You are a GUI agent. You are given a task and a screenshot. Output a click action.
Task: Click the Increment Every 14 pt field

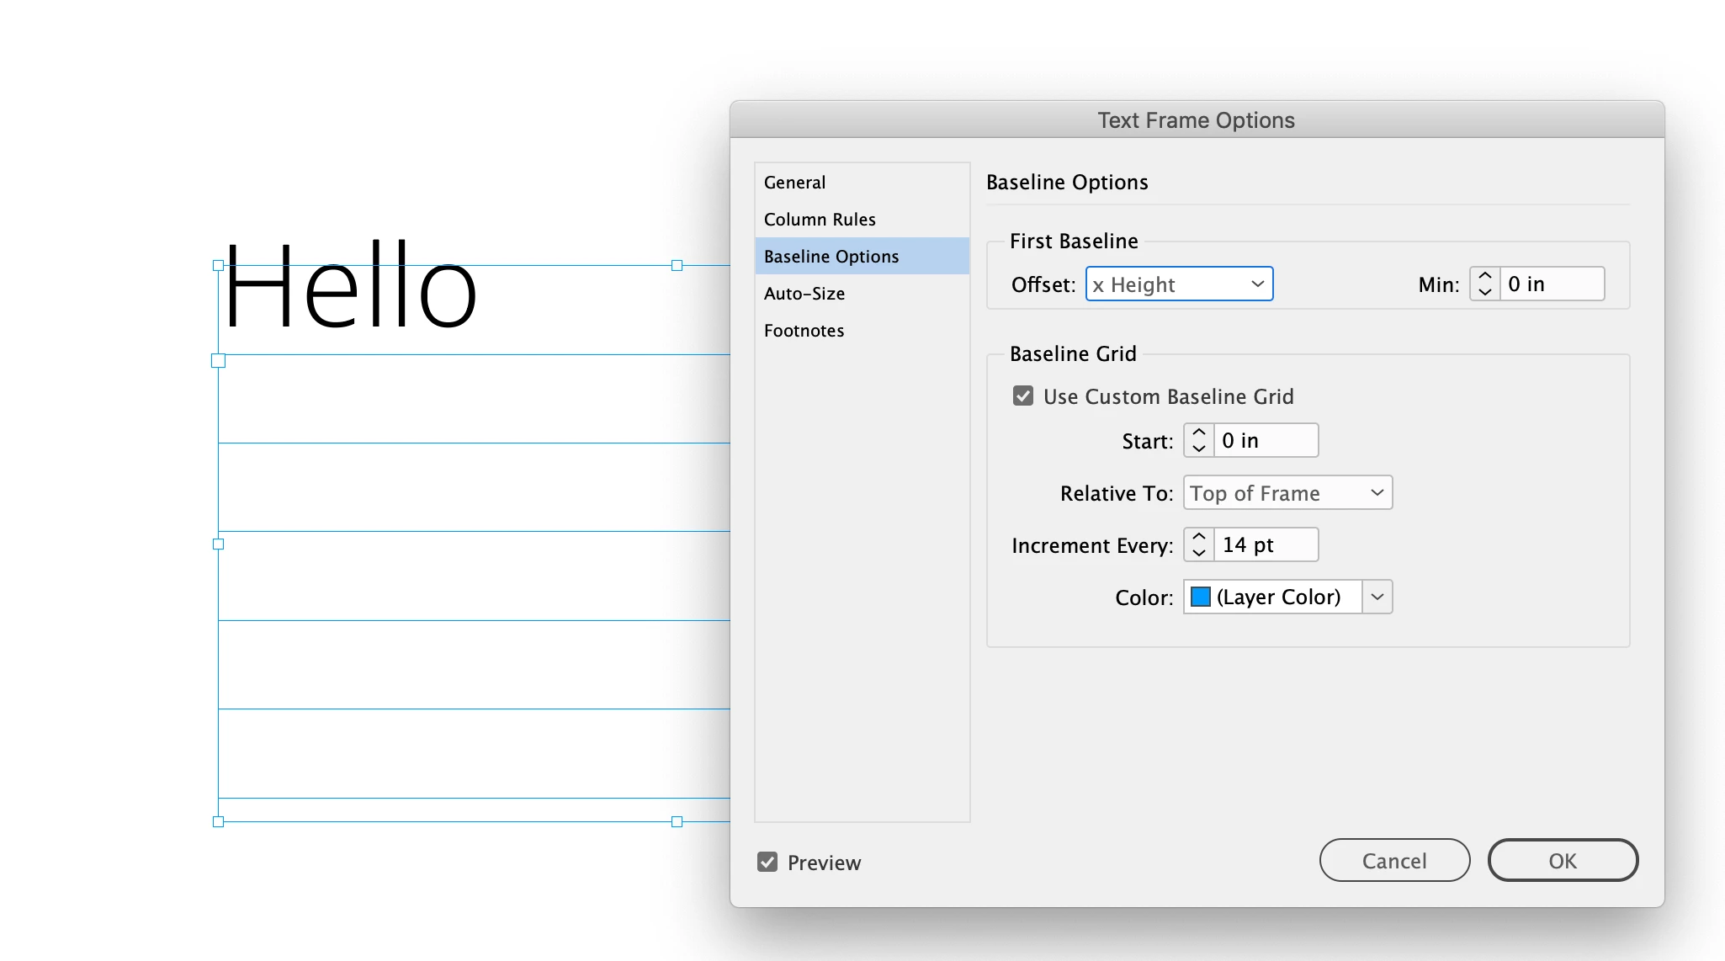pos(1266,544)
